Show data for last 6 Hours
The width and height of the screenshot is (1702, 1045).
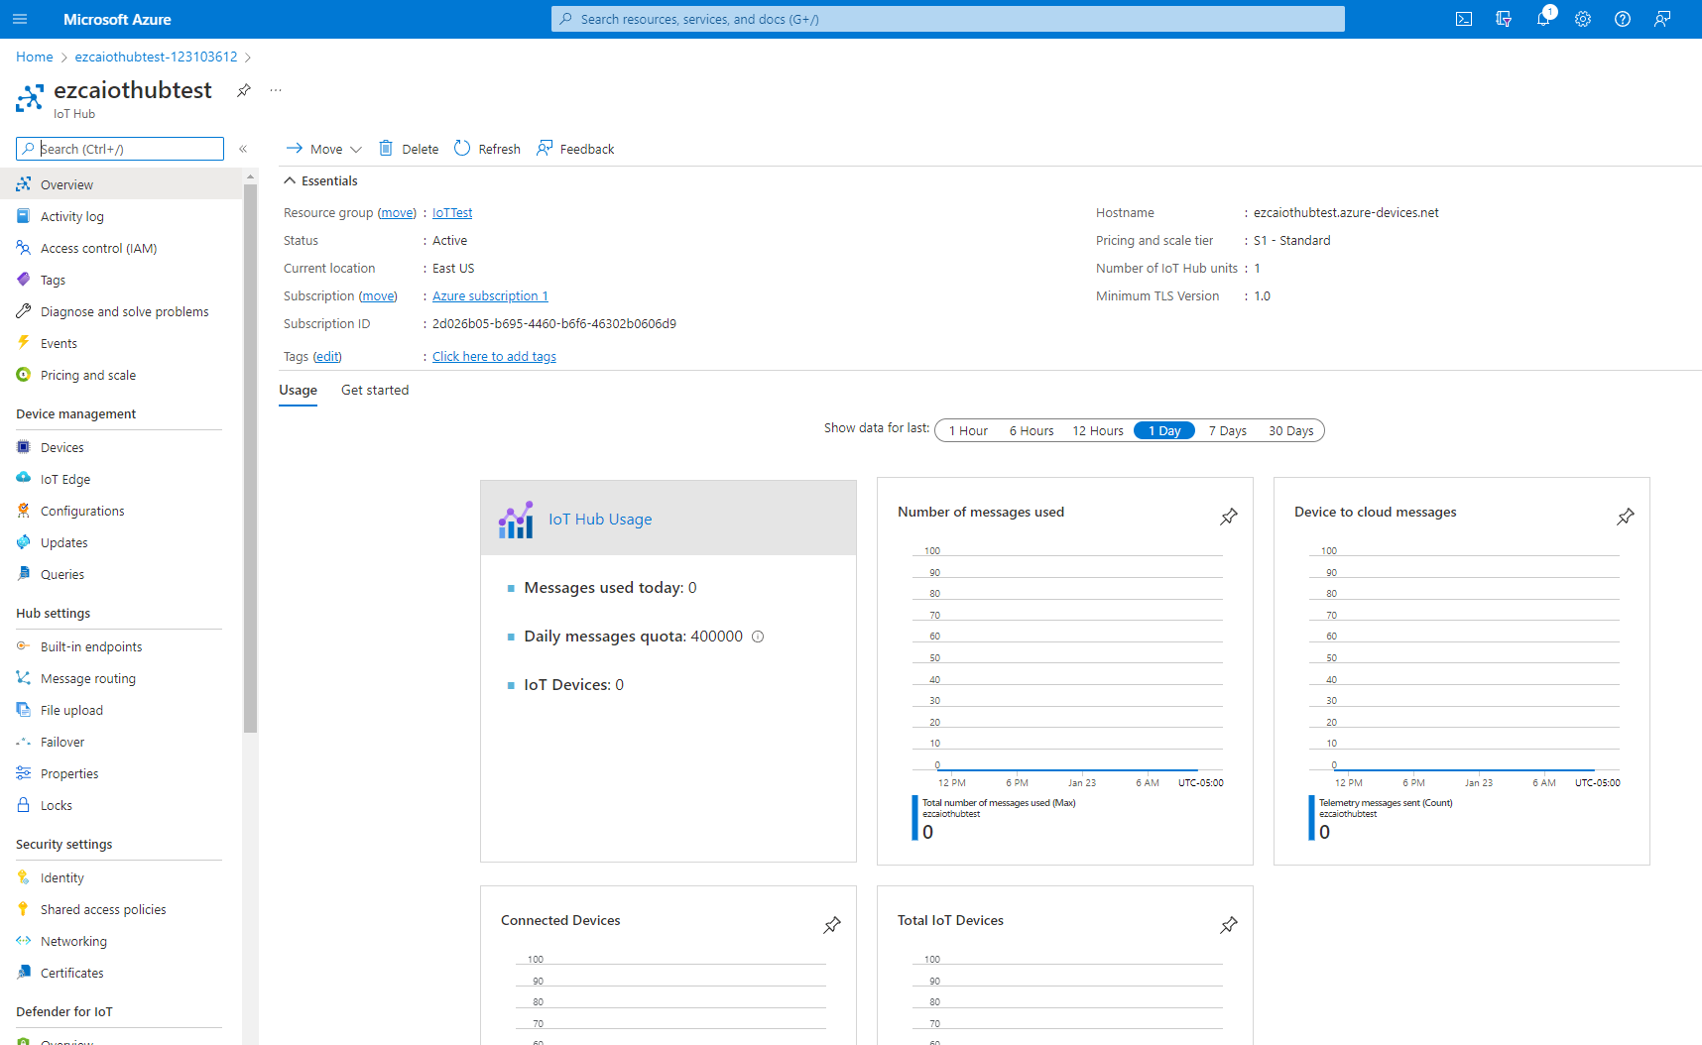coord(1032,430)
